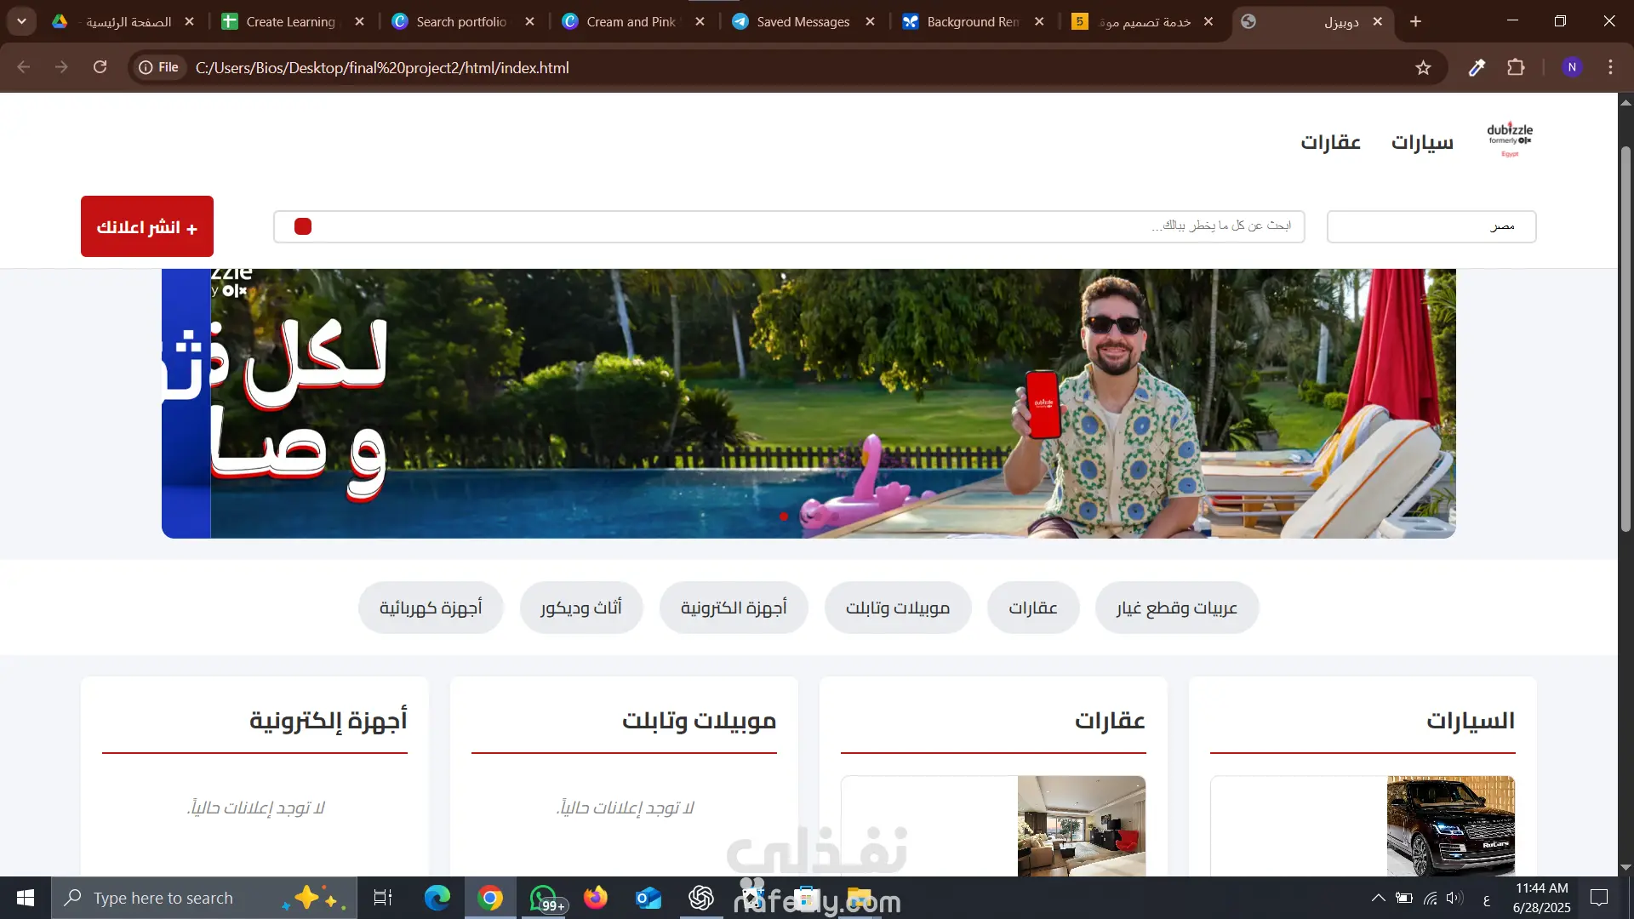Open Microsoft Edge from the taskbar
1634x919 pixels.
coord(437,898)
